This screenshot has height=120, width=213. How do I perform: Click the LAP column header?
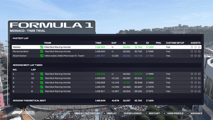[x=34, y=70]
